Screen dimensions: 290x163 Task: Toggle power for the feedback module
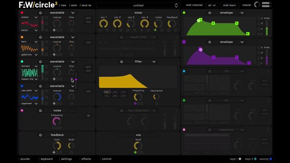[x=40, y=135]
